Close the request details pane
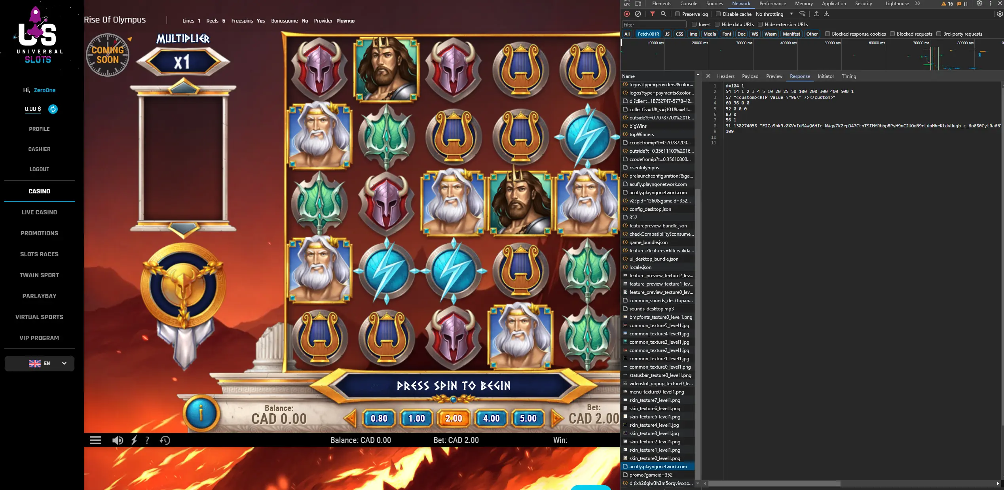The image size is (1004, 490). 708,76
